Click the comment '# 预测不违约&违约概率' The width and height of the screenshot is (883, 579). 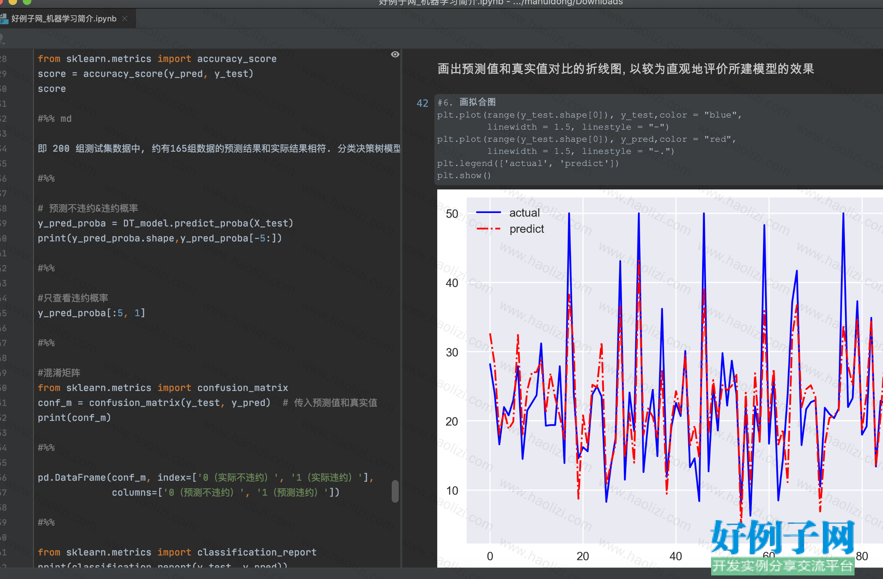pos(88,208)
